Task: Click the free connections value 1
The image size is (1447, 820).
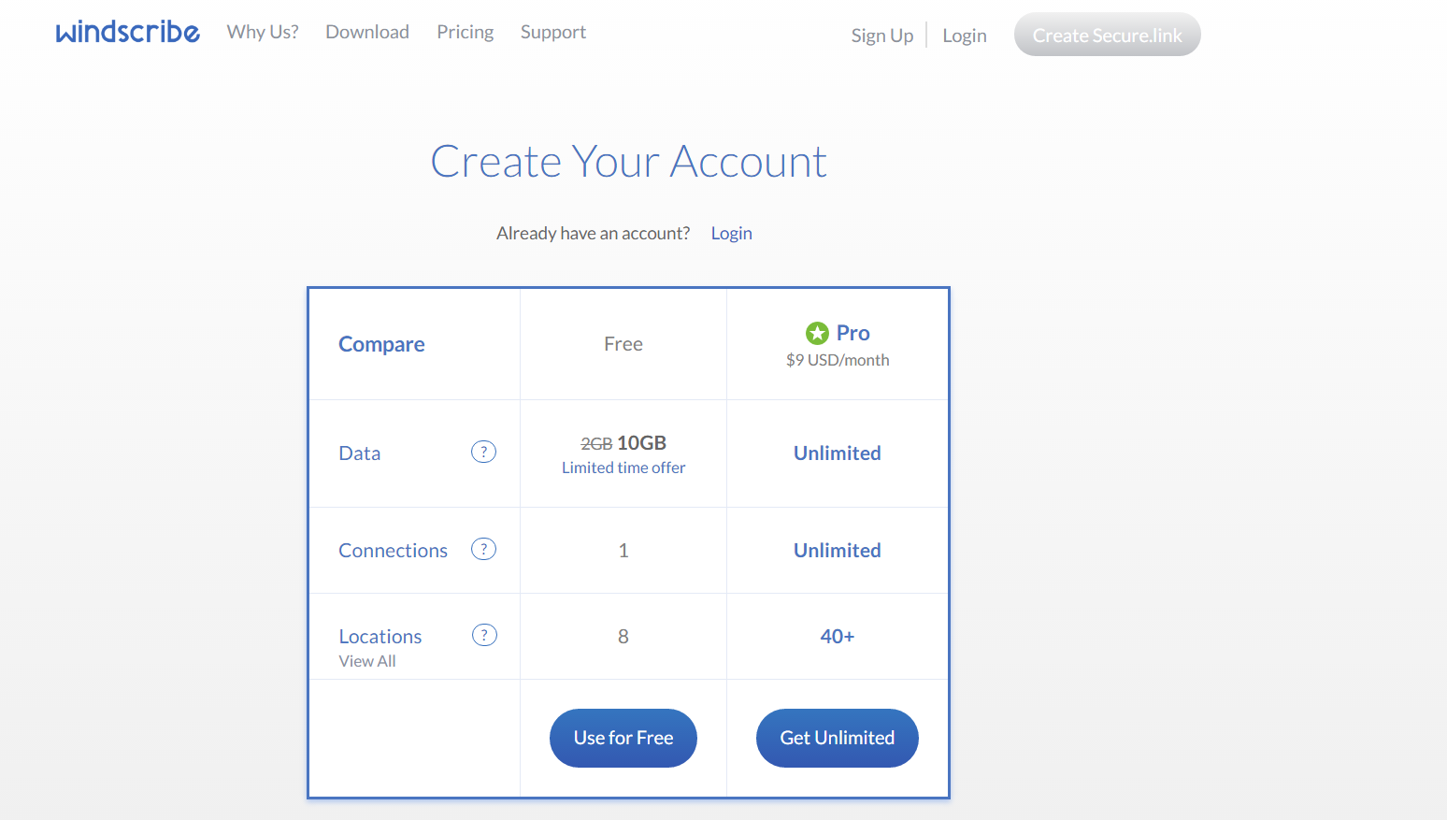Action: (623, 551)
